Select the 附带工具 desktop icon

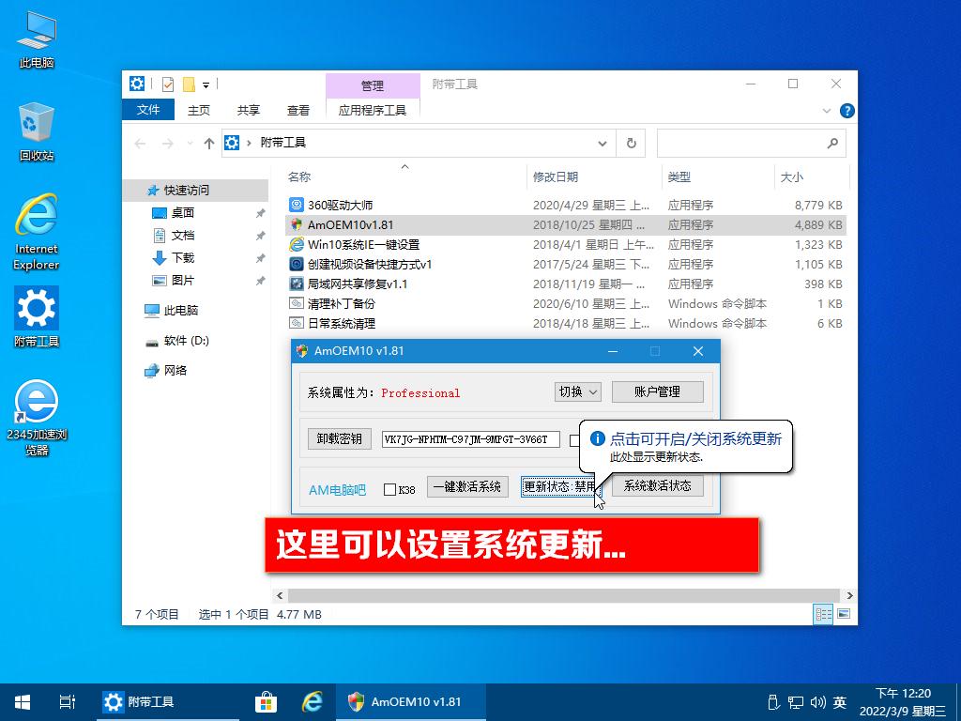point(37,317)
